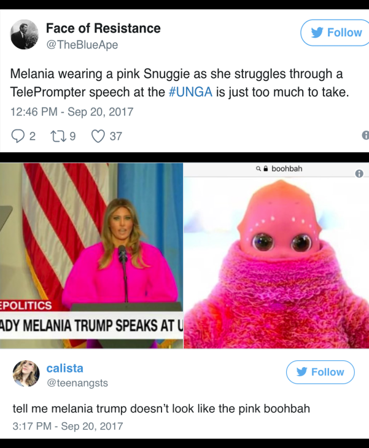369x448 pixels.
Task: Click info icon beside first tweet's stats
Action: (x=365, y=135)
